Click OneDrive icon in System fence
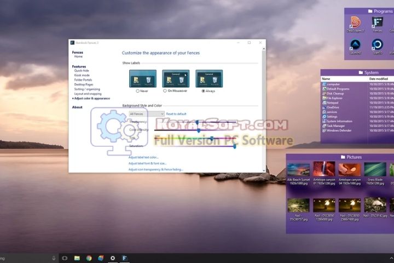 point(325,107)
